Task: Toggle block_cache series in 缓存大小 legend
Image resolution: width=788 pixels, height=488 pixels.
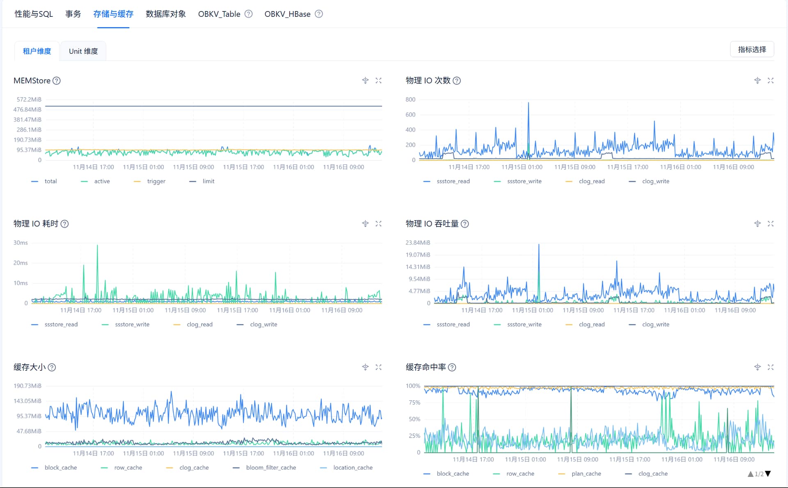Action: pyautogui.click(x=60, y=468)
